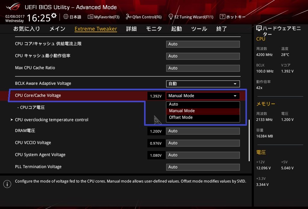The width and height of the screenshot is (308, 209).
Task: Click the 0.976V VCCIO readout
Action: tap(156, 143)
